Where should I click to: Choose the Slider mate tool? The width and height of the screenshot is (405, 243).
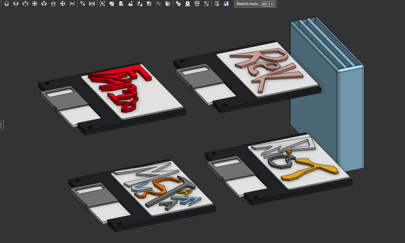[25, 4]
